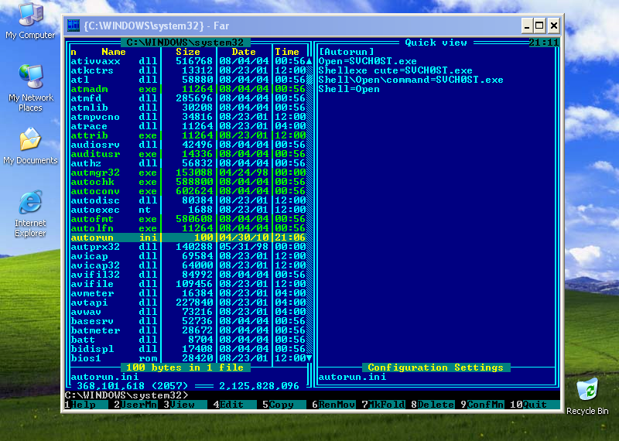Select the auditusr exe file row

[x=188, y=154]
